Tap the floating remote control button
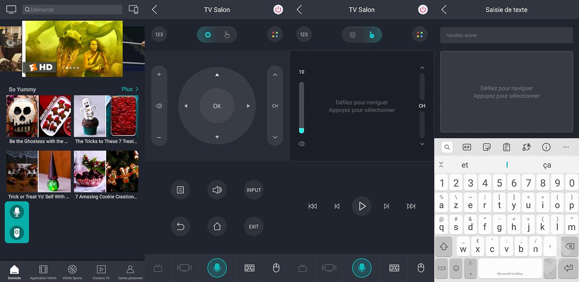Image resolution: width=579 pixels, height=282 pixels. click(x=17, y=233)
